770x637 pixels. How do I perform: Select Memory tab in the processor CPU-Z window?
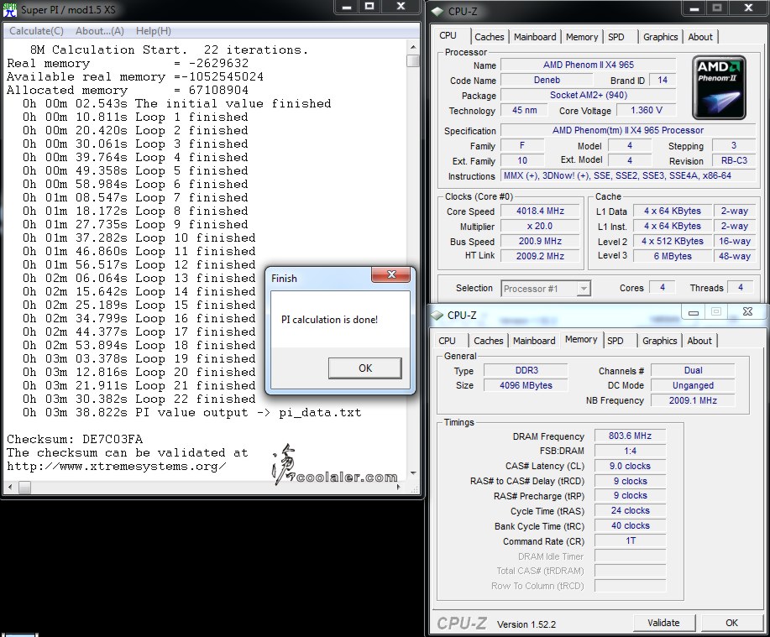click(x=582, y=37)
